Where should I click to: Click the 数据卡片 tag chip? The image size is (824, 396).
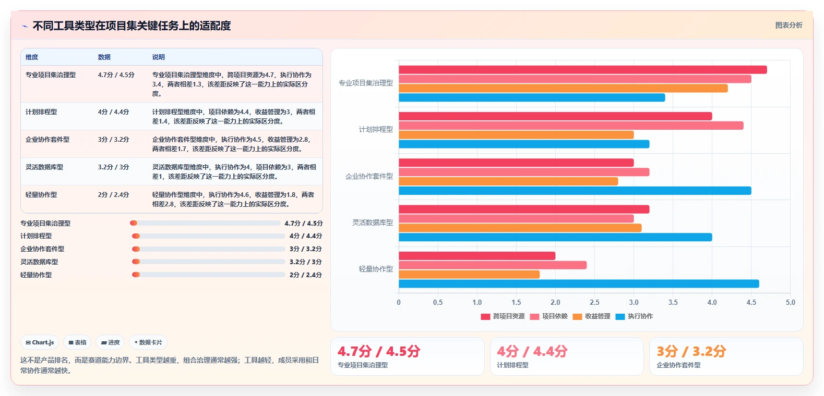(x=148, y=342)
